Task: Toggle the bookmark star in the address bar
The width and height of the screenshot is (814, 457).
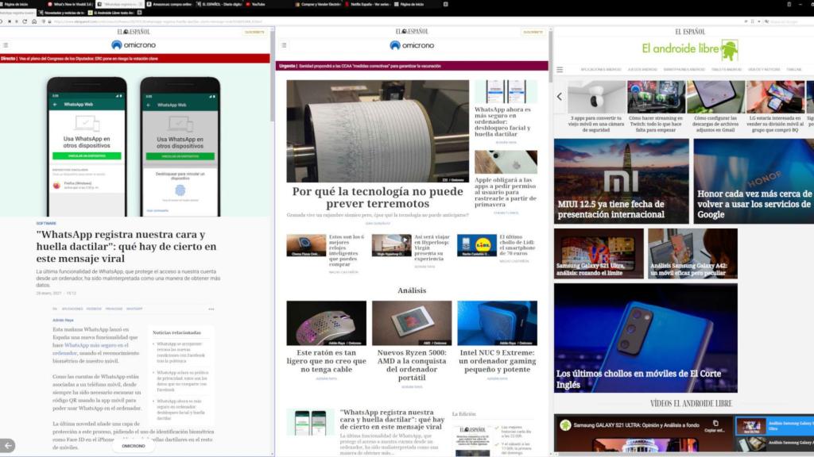Action: click(x=746, y=21)
